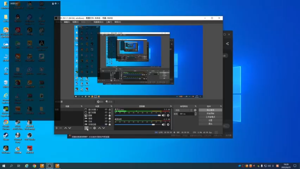
Task: Toggle visibility eye for 窗口采集 source
Action: point(106,112)
